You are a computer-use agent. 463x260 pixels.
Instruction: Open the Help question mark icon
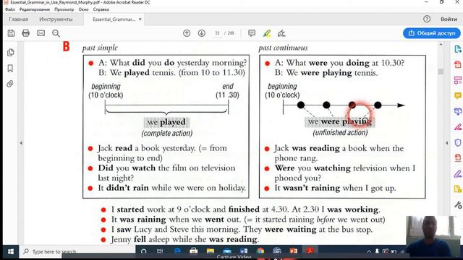point(427,19)
